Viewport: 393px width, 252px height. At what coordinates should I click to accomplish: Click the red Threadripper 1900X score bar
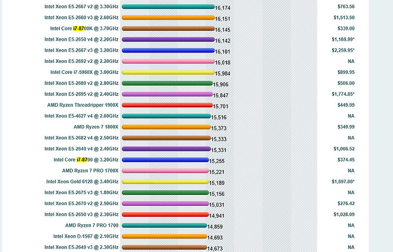tap(167, 105)
